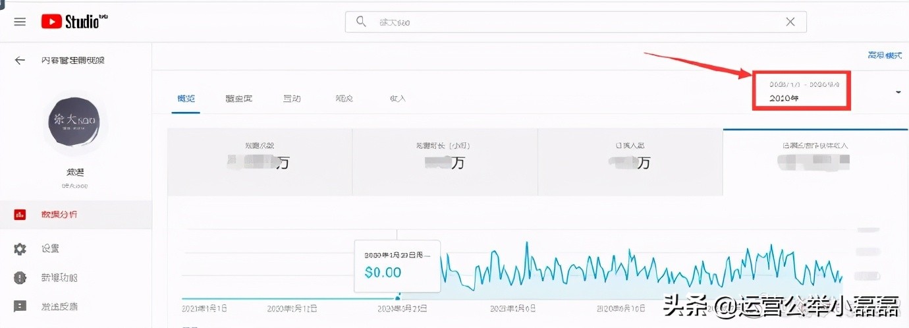The width and height of the screenshot is (909, 328).
Task: Clear the search box with X
Action: 790,22
